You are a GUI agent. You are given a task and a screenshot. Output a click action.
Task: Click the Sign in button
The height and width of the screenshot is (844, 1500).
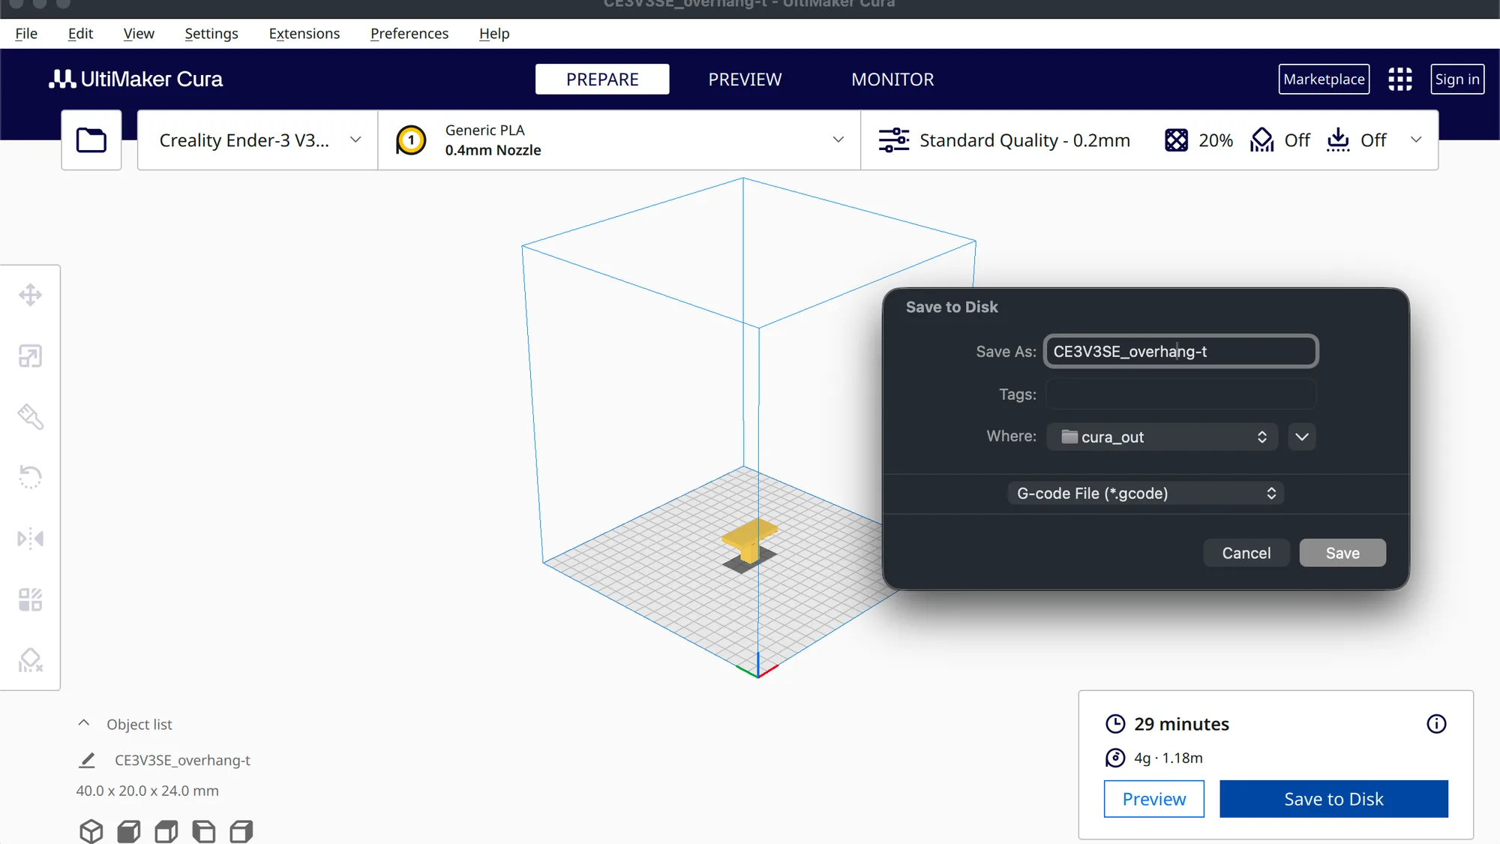pos(1457,79)
